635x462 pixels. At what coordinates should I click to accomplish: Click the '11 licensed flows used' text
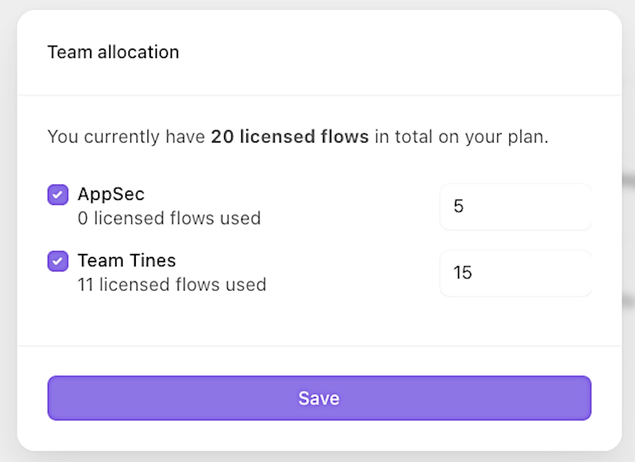click(172, 284)
